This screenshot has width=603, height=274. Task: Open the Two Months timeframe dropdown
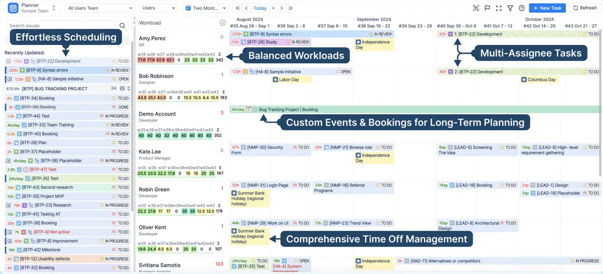click(x=206, y=8)
